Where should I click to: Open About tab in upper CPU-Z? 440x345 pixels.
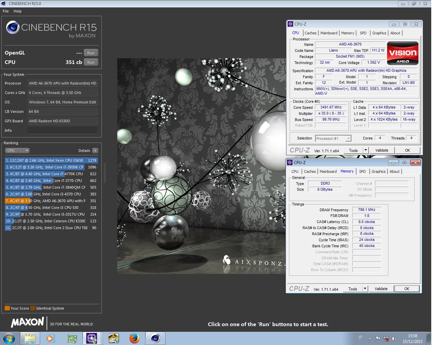point(395,33)
